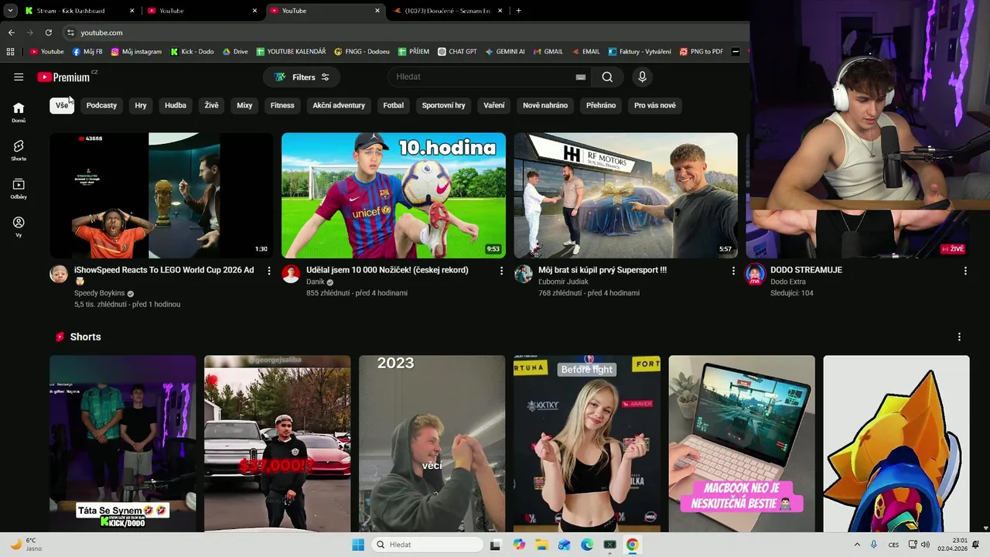Open the YouTube hamburger guide menu
The image size is (990, 557).
coord(19,77)
